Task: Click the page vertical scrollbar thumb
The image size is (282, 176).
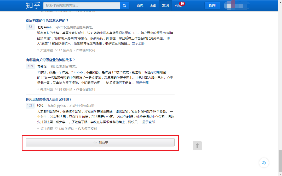Action: (280, 161)
